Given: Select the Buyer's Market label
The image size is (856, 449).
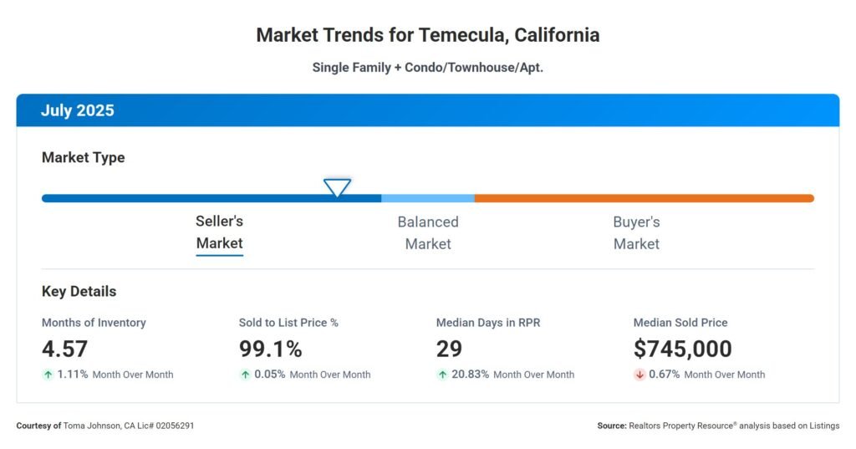Looking at the screenshot, I should (636, 232).
